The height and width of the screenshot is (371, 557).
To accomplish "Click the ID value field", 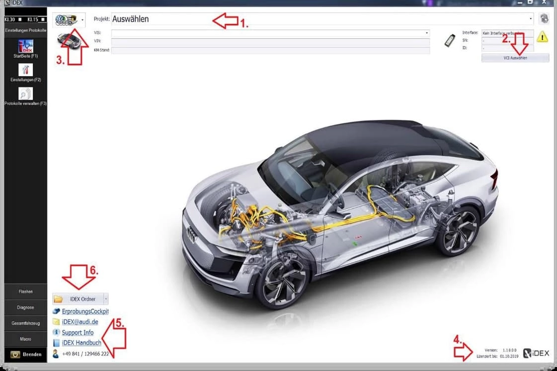I will [x=507, y=48].
